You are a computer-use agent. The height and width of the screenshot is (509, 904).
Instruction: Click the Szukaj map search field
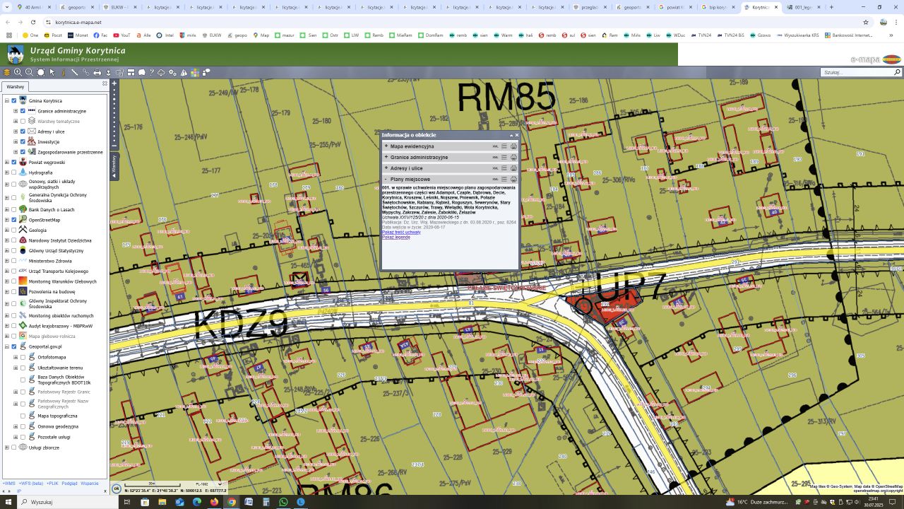[x=857, y=72]
